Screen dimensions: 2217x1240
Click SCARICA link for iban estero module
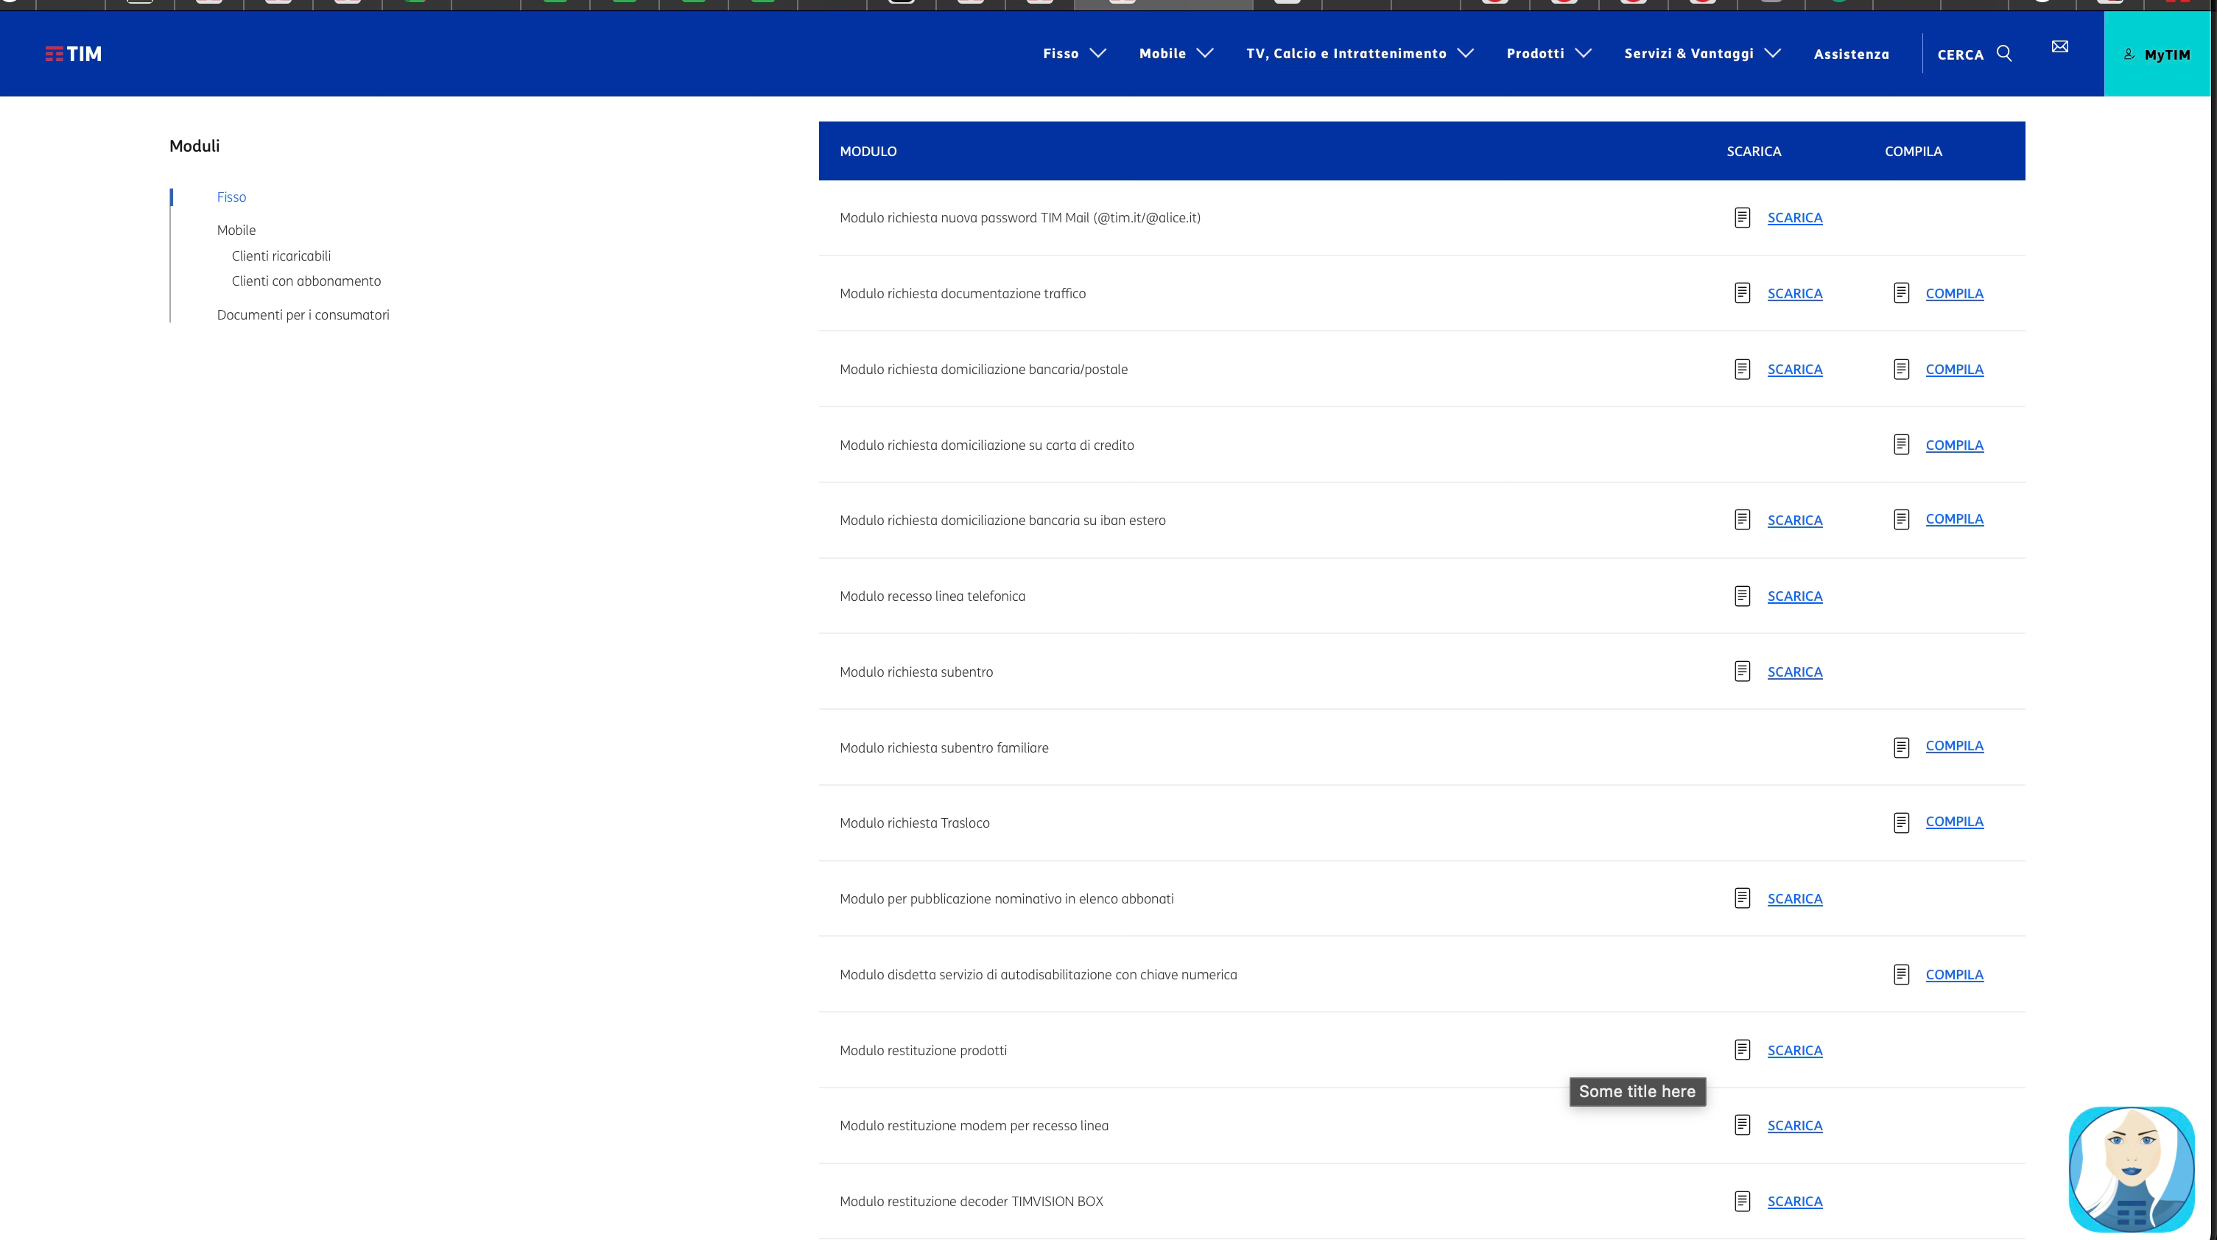pyautogui.click(x=1794, y=521)
